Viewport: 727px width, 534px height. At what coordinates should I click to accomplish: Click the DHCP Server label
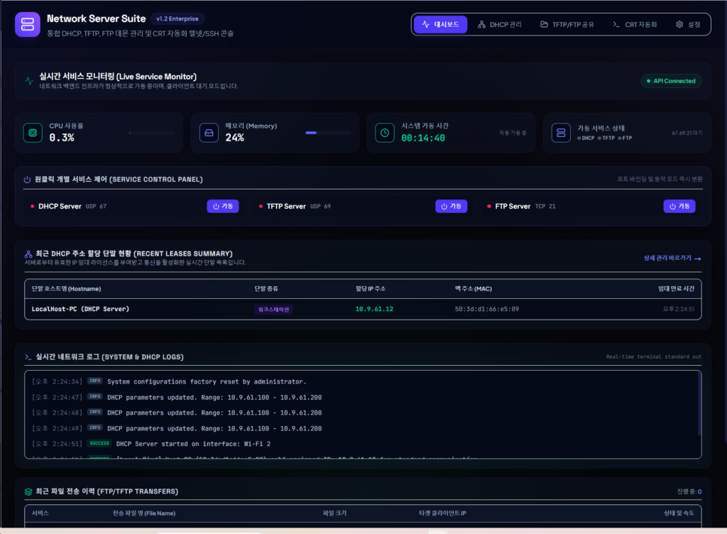60,206
